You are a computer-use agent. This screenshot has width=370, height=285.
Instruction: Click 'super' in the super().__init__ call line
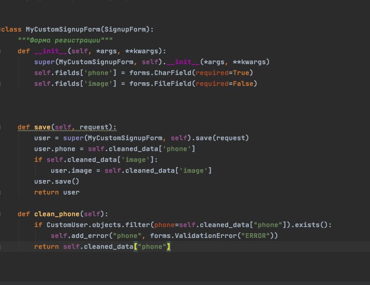click(x=45, y=62)
